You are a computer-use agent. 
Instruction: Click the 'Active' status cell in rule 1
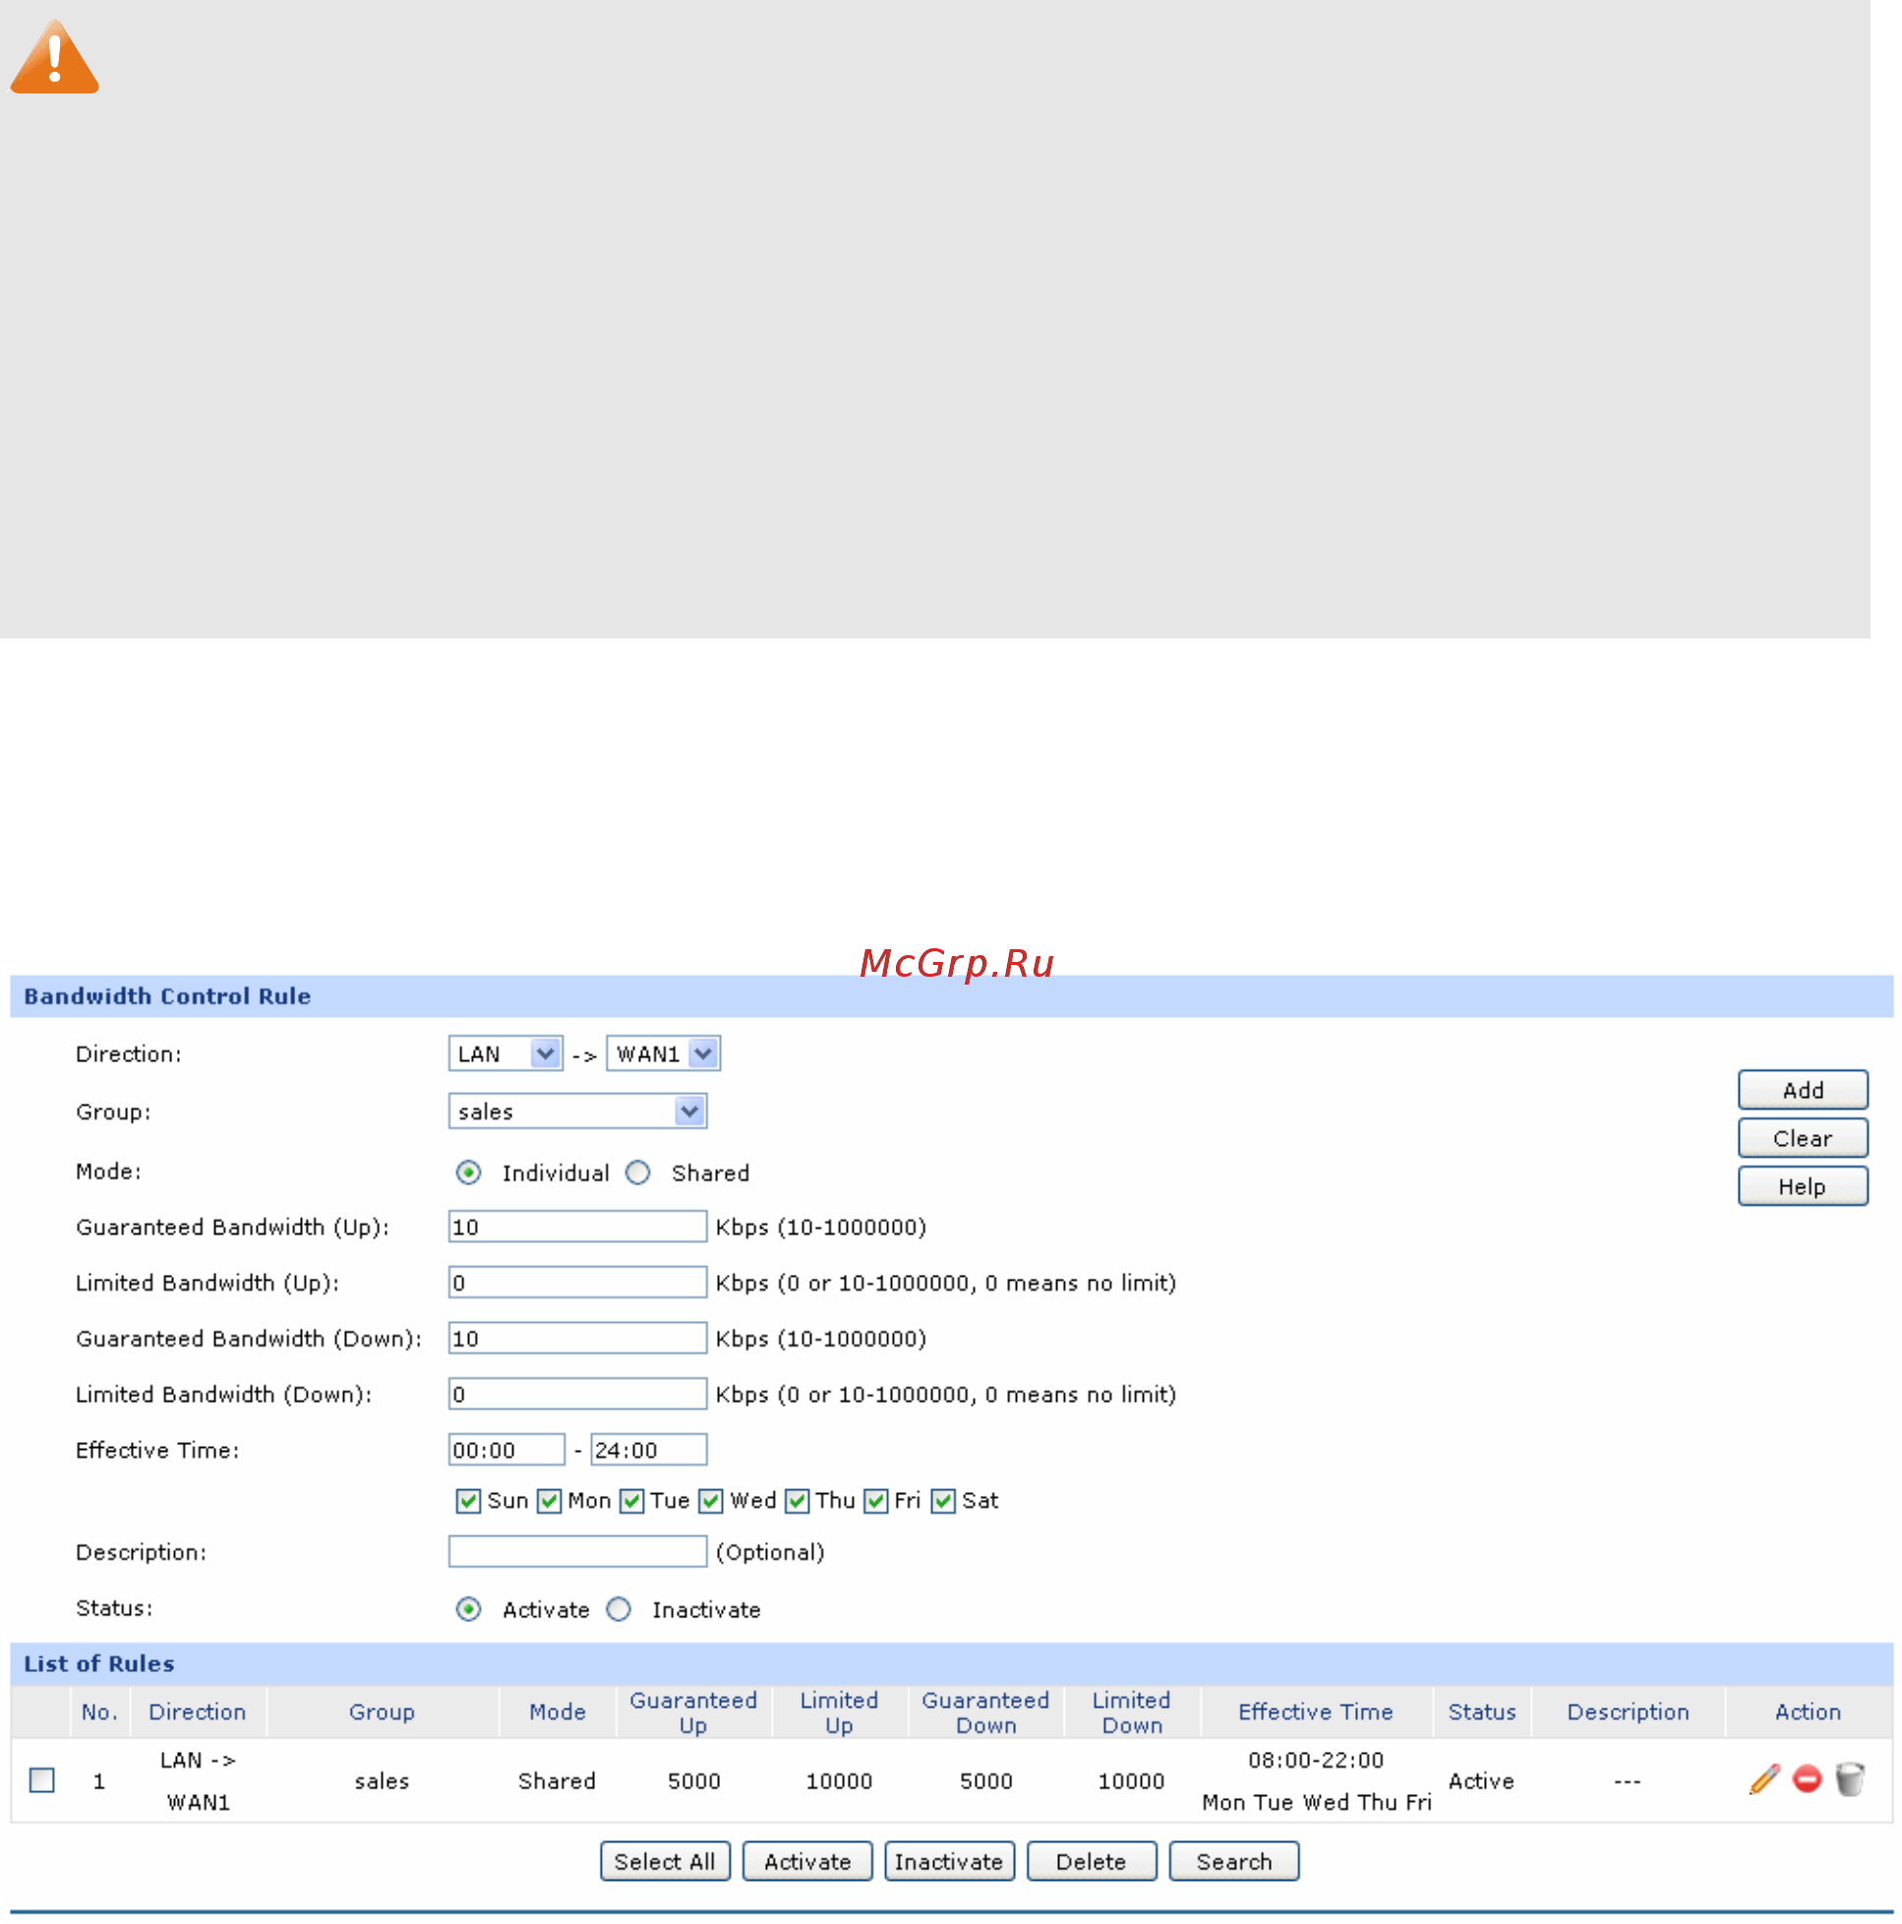pos(1482,1781)
